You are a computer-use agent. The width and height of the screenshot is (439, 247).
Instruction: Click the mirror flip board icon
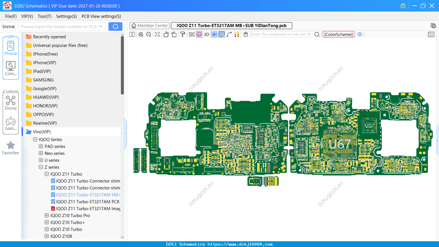[x=191, y=35]
